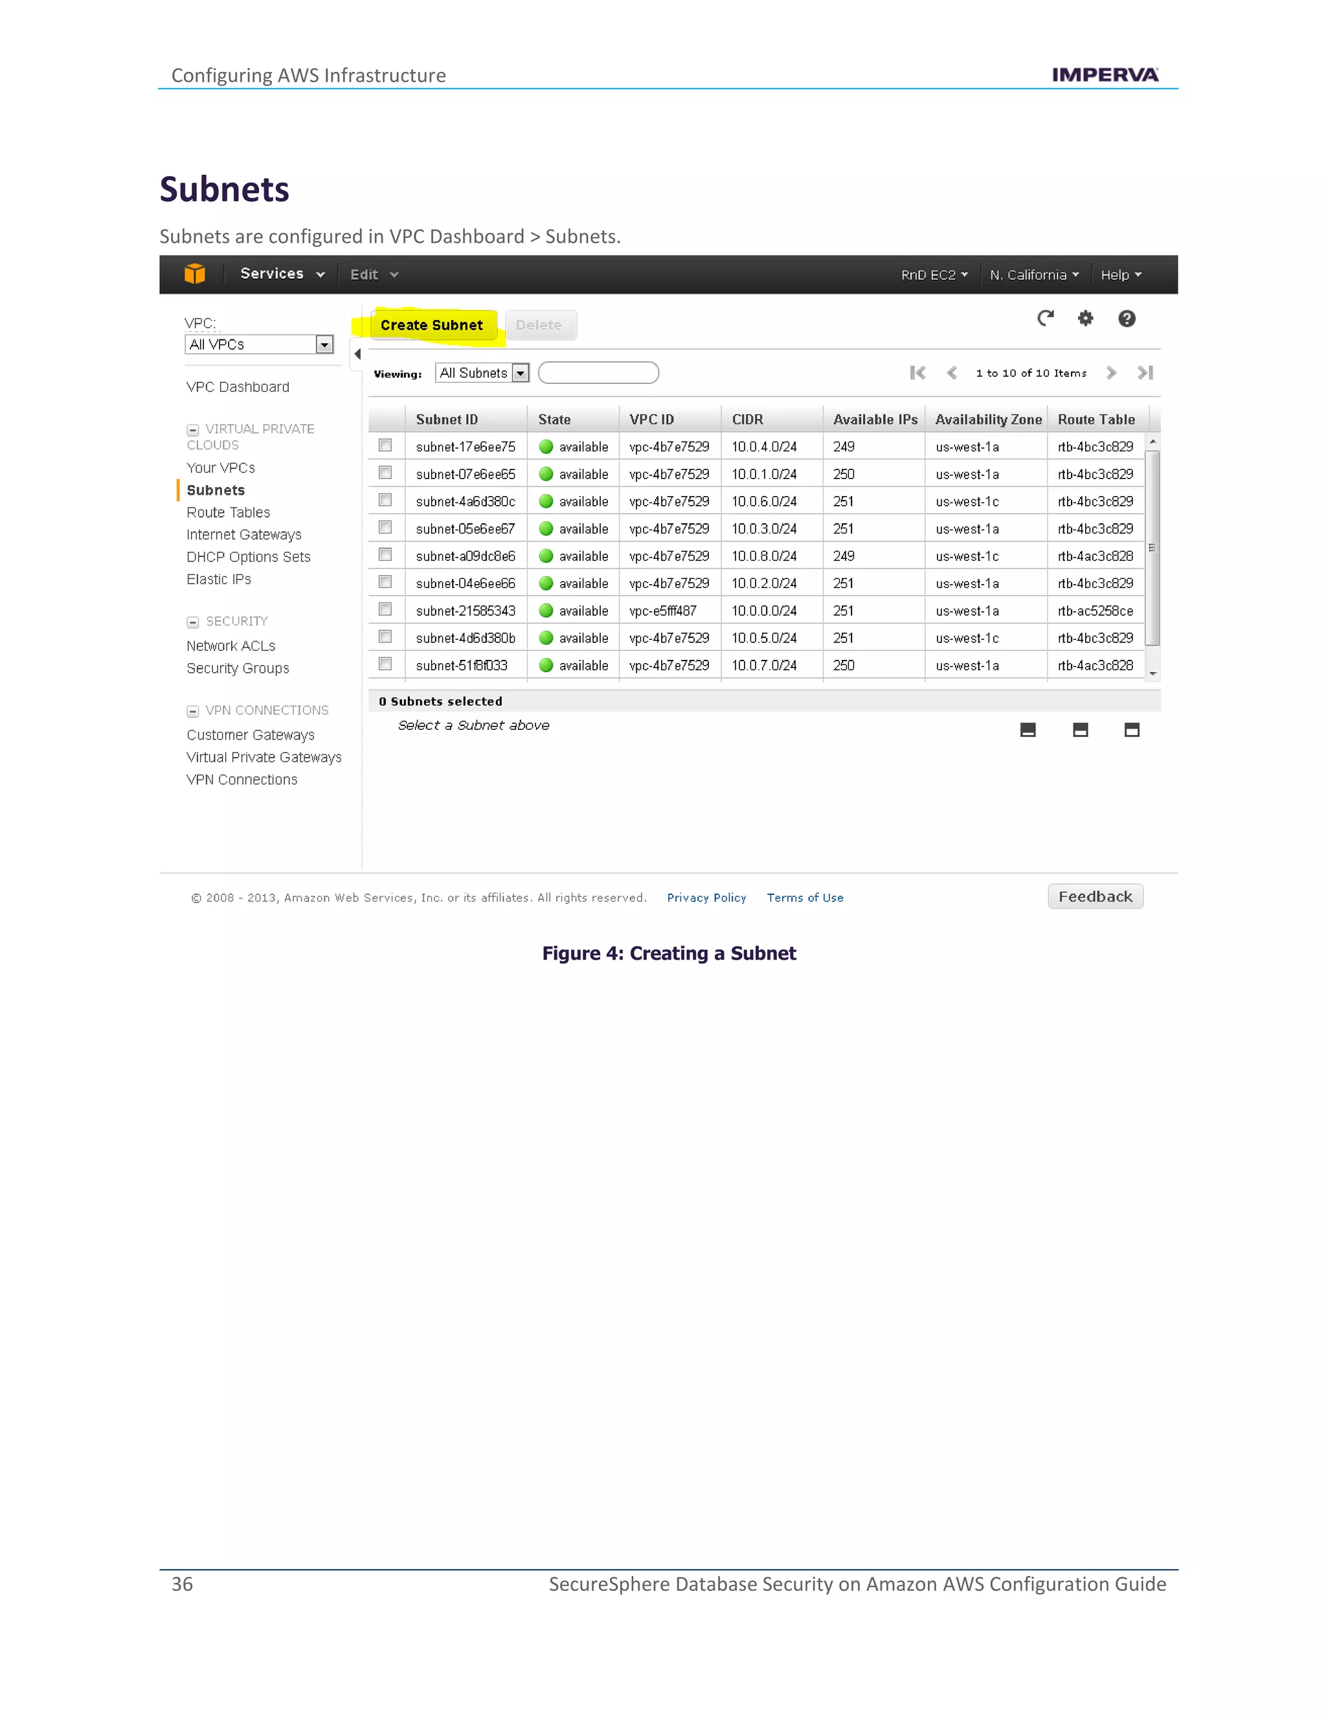This screenshot has width=1326, height=1716.
Task: Open the settings gear icon
Action: (x=1086, y=318)
